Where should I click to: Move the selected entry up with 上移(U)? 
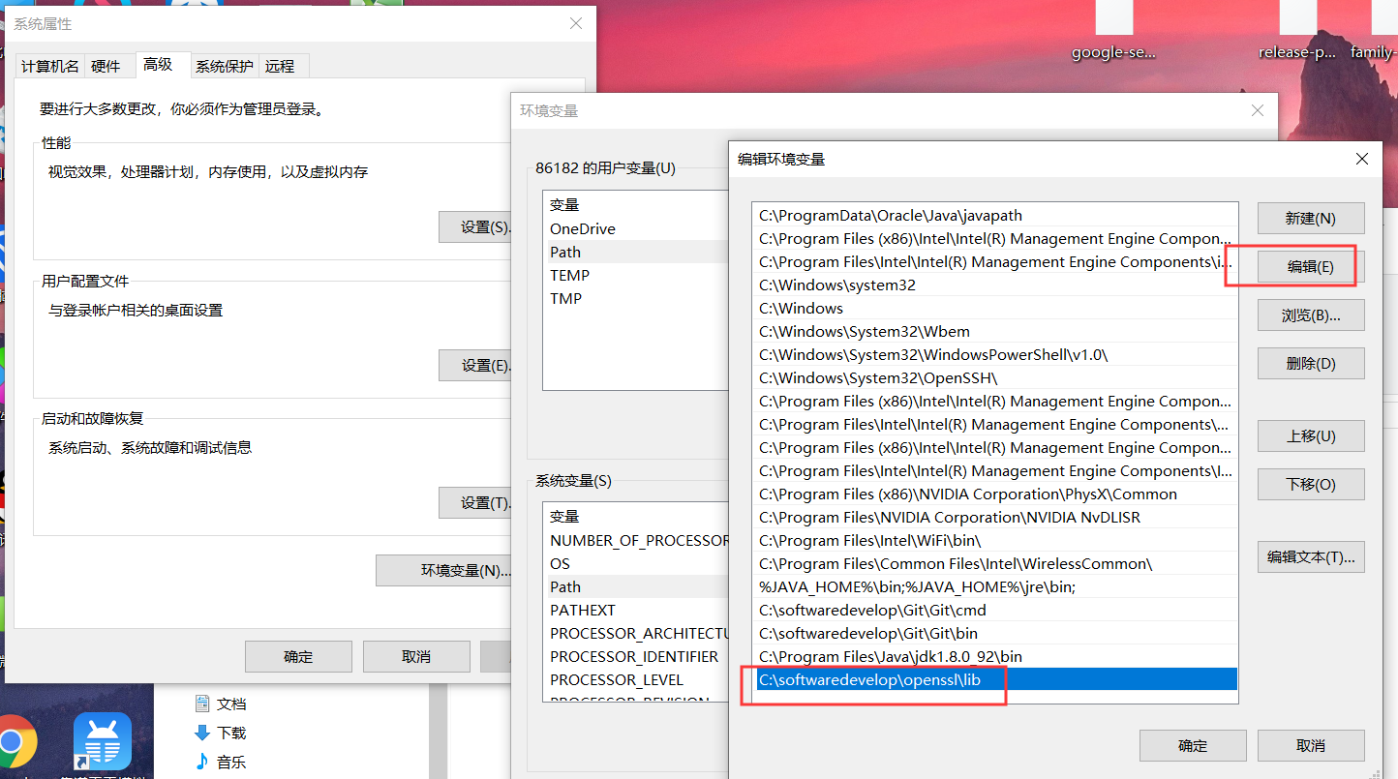[1310, 435]
